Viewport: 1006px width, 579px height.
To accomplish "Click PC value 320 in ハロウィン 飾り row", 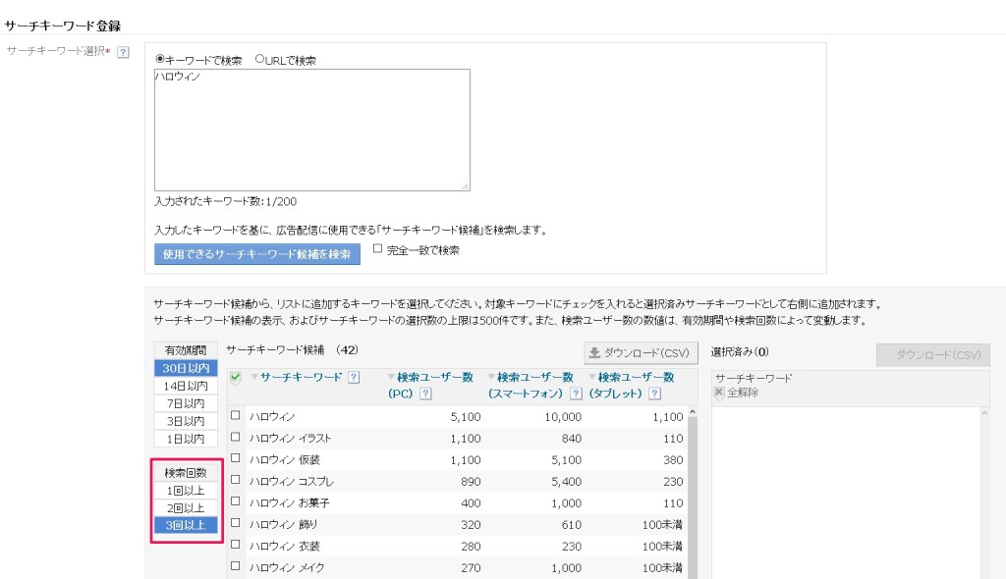I will 471,524.
